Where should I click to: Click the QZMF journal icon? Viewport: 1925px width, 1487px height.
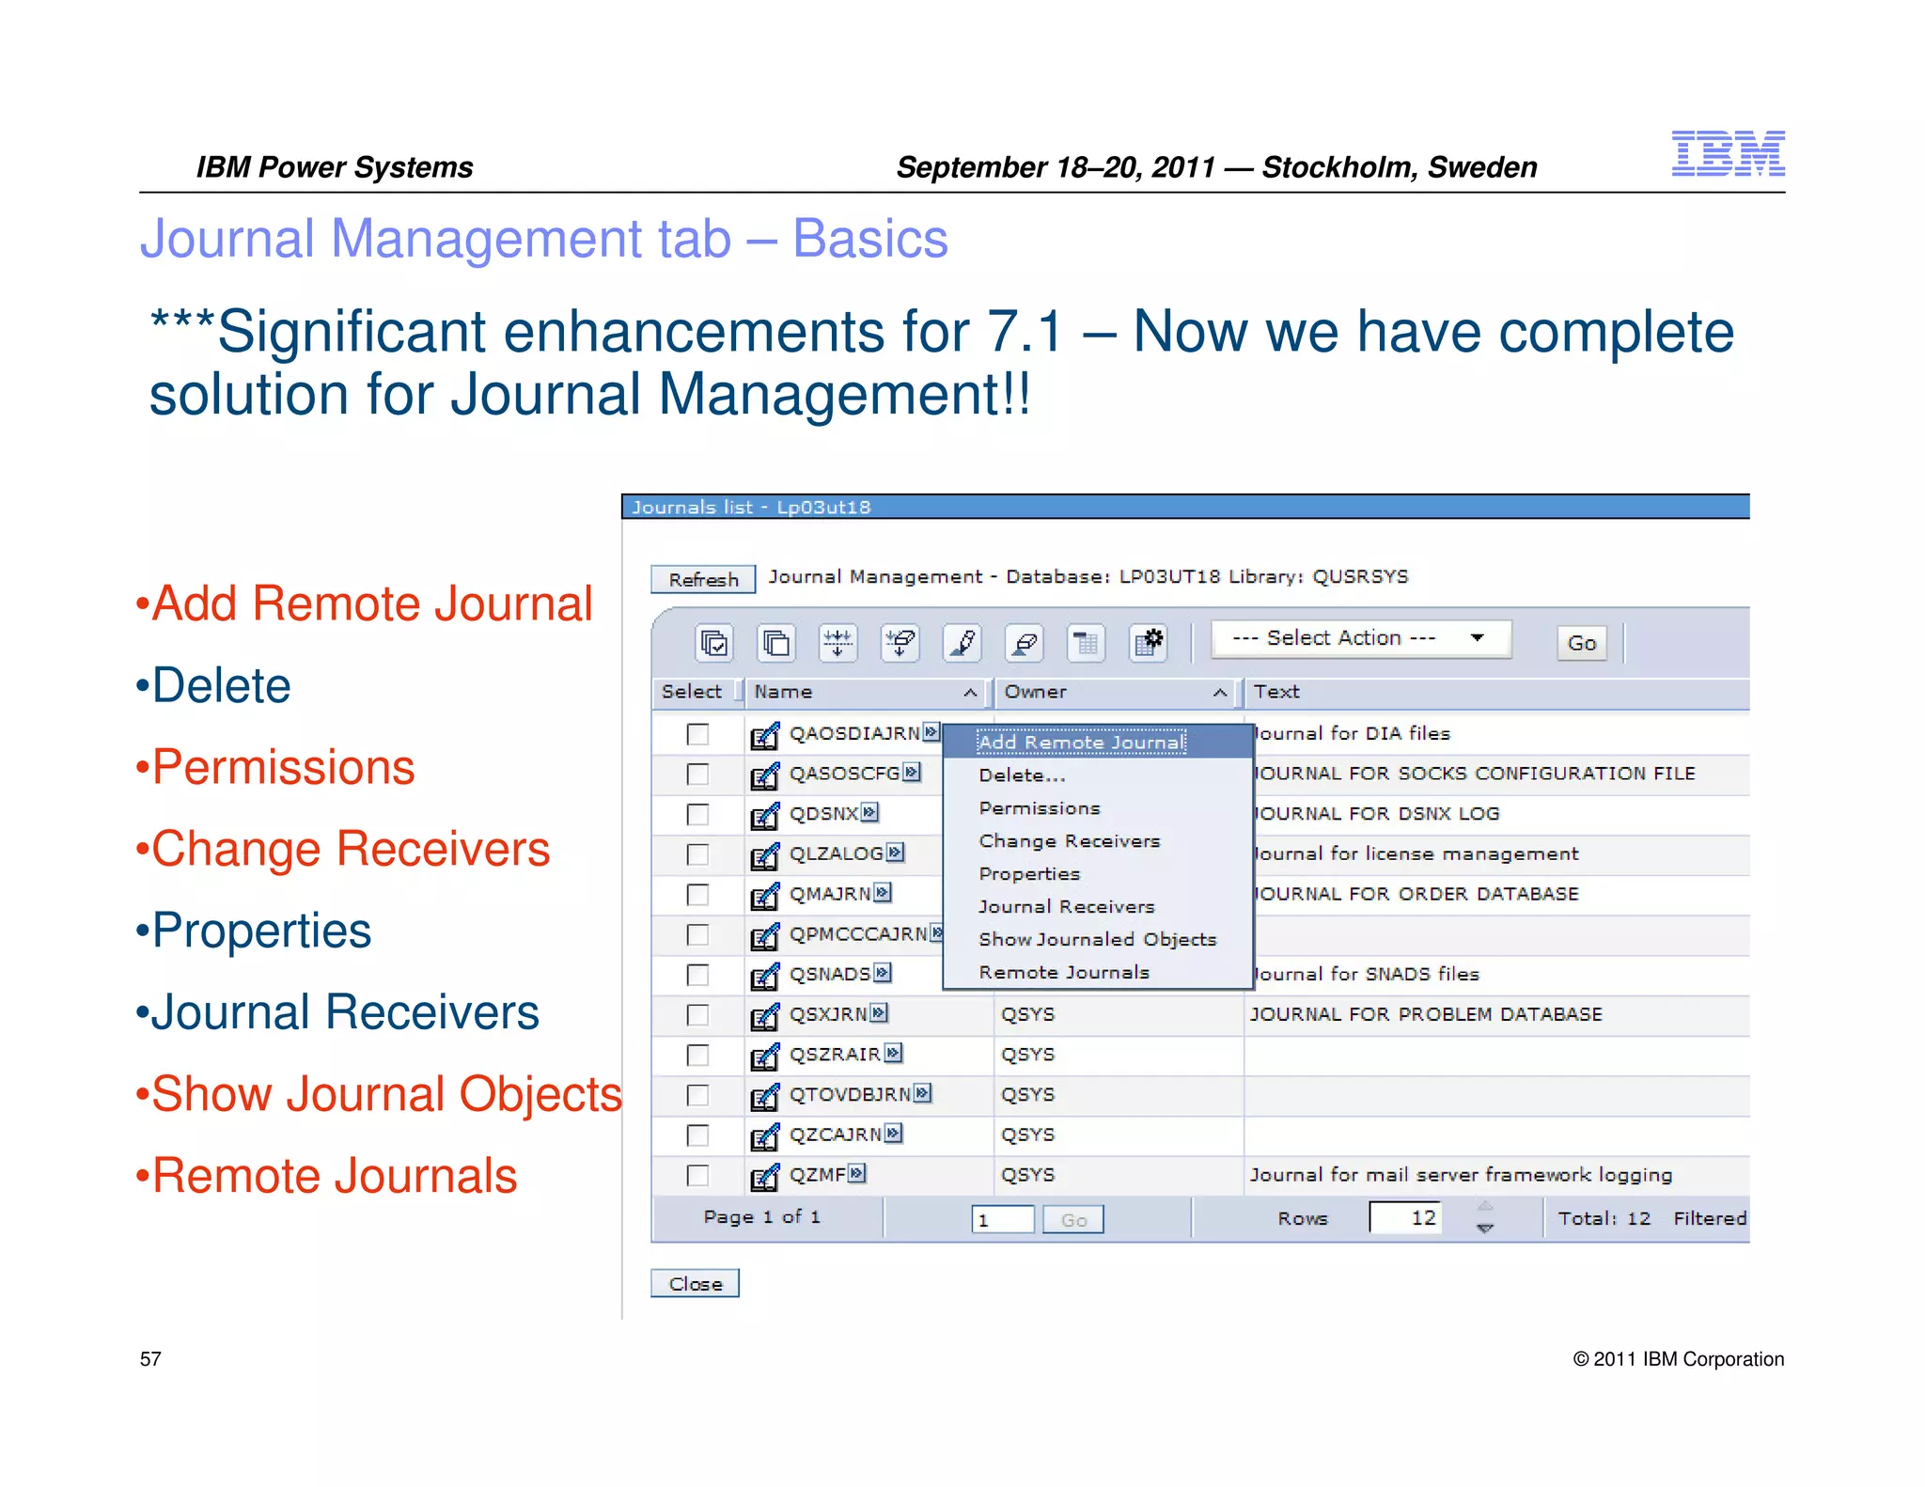(x=765, y=1177)
